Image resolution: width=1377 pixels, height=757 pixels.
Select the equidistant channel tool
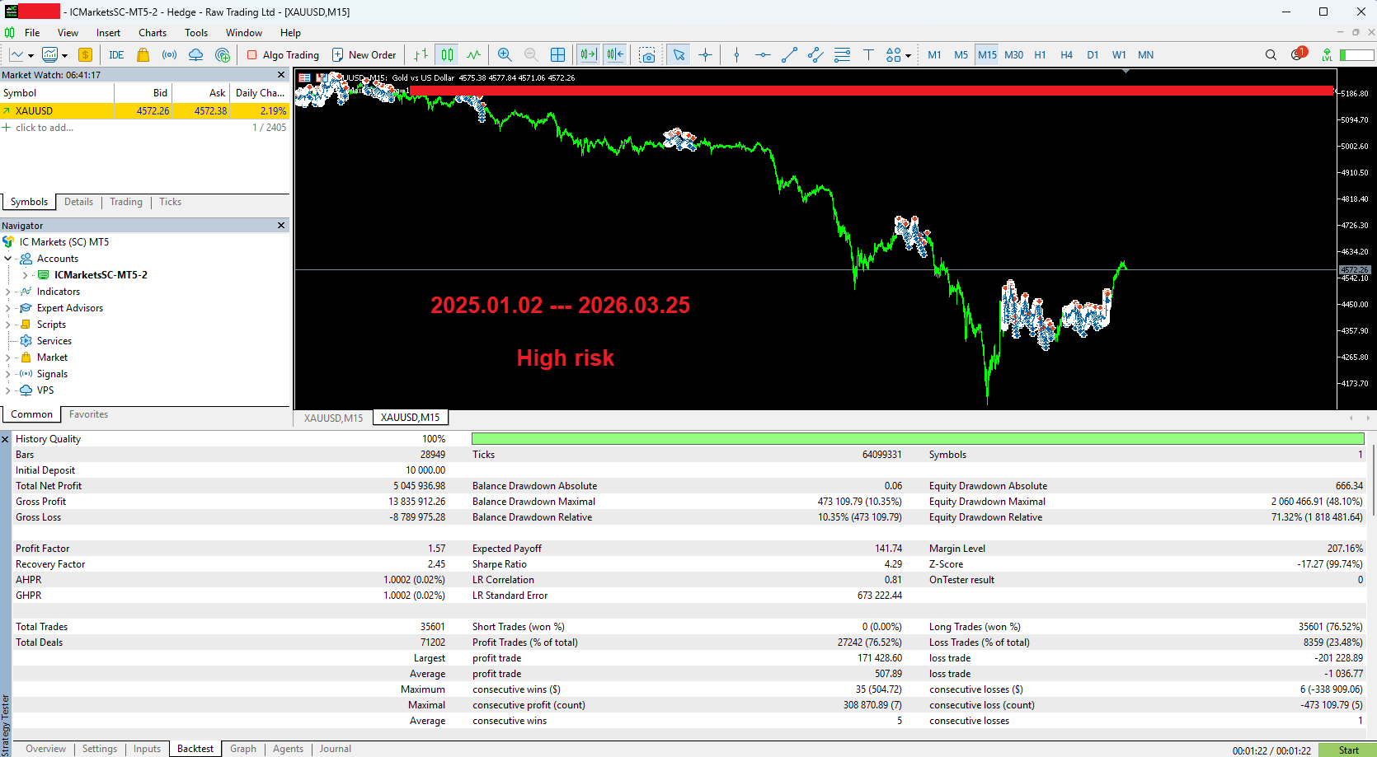coord(815,55)
